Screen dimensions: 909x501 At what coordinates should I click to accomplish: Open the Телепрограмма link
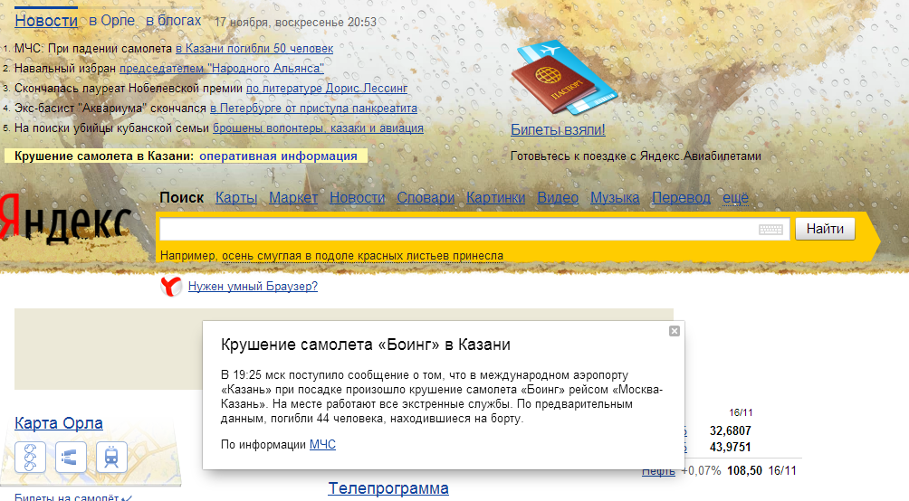388,488
